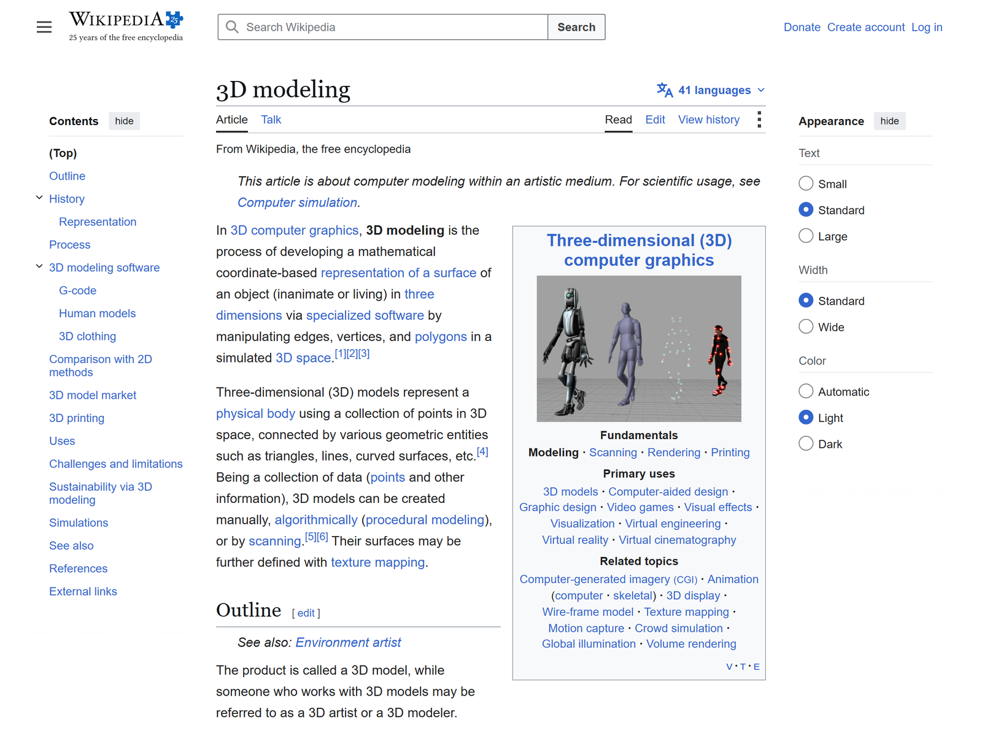Image resolution: width=982 pixels, height=736 pixels.
Task: Select Light color mode
Action: pyautogui.click(x=806, y=418)
